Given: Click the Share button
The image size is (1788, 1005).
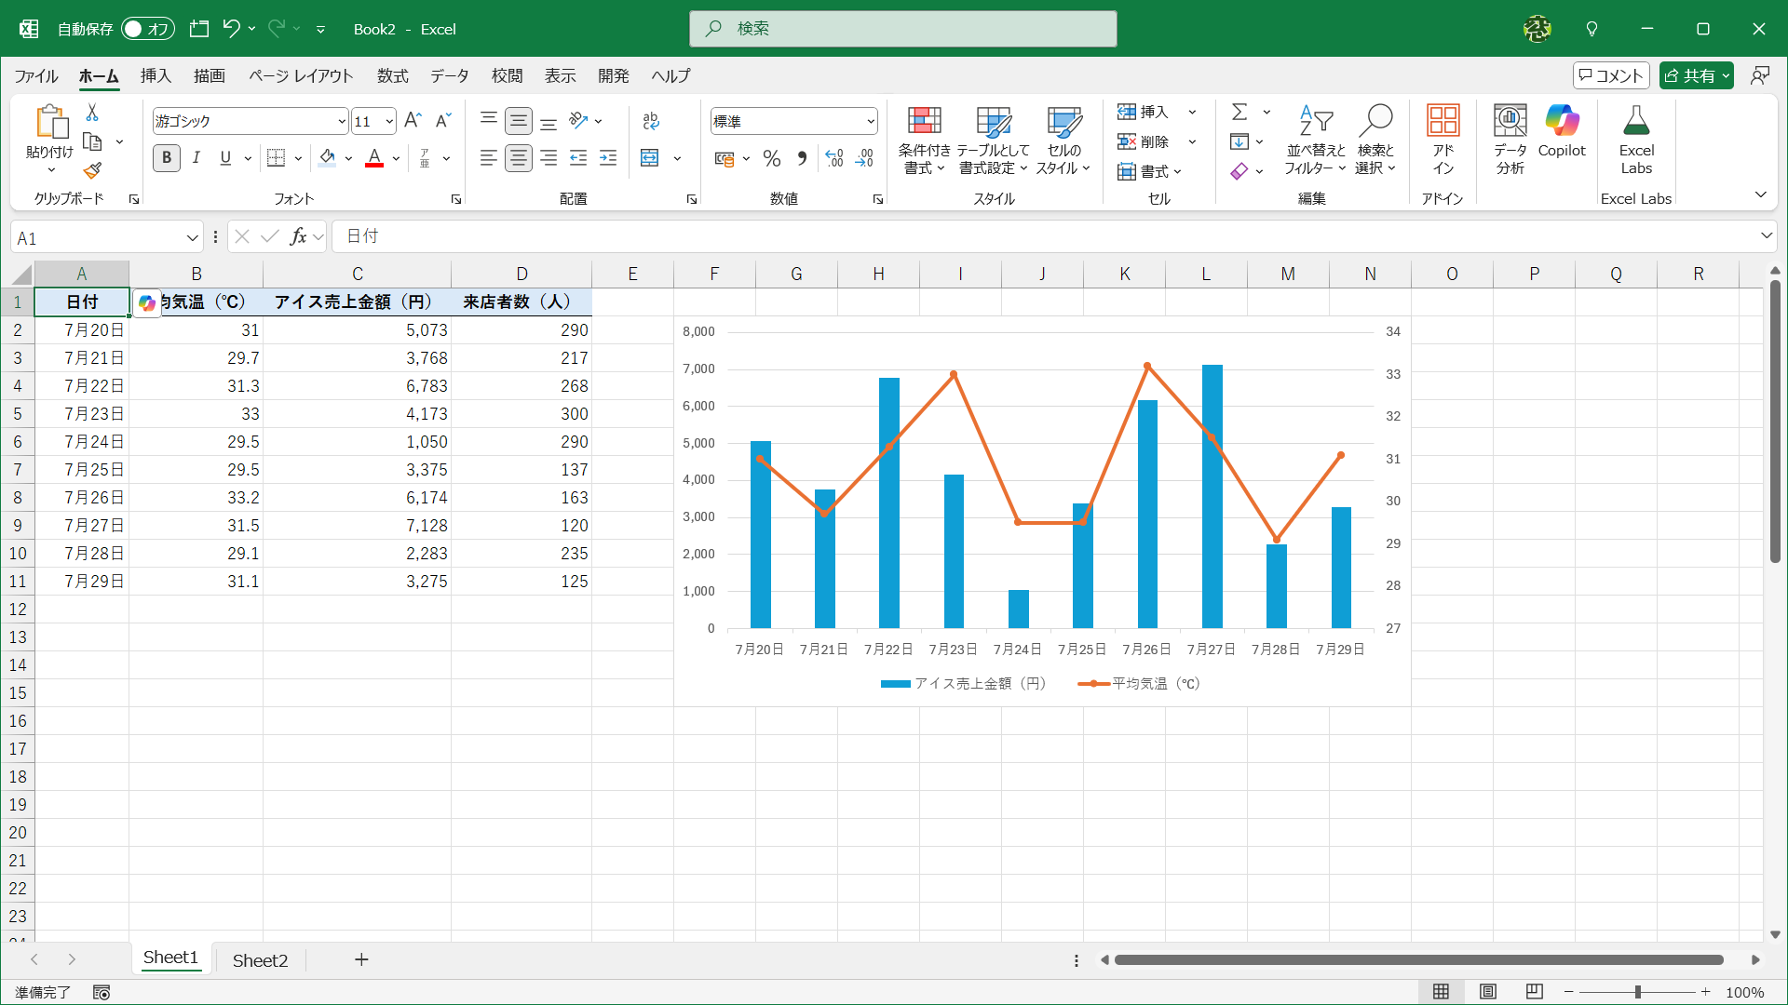Looking at the screenshot, I should click(1689, 76).
